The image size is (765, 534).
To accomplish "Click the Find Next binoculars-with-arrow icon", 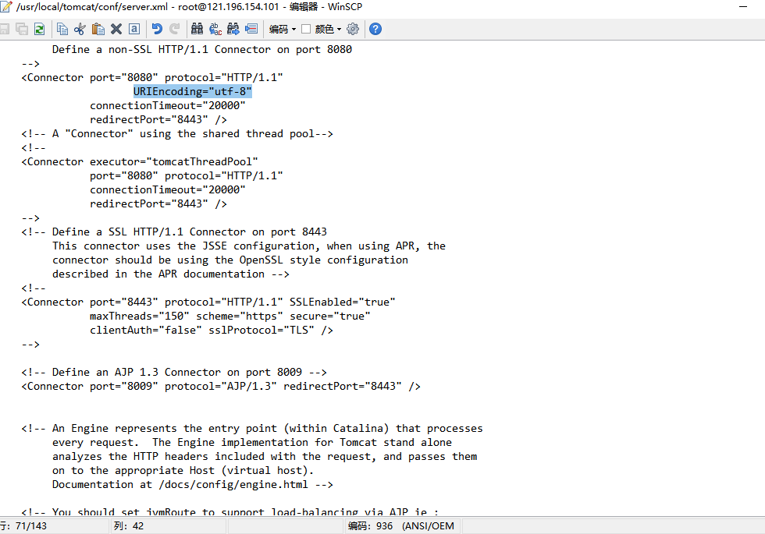I will pos(233,30).
